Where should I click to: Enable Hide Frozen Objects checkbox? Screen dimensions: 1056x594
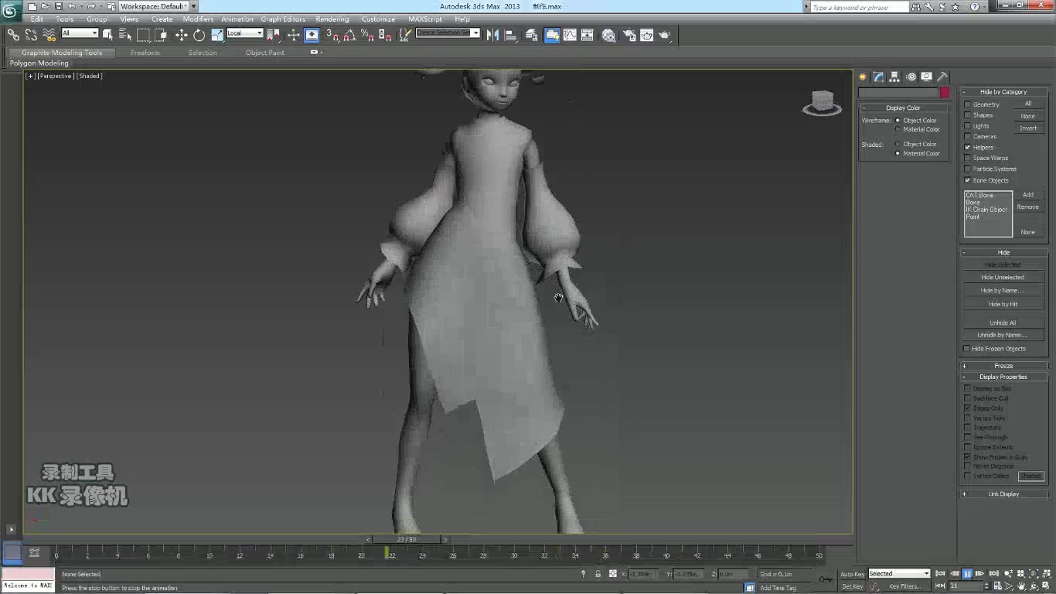point(966,349)
